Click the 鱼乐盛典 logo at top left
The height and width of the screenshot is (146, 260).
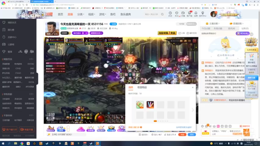31,15
